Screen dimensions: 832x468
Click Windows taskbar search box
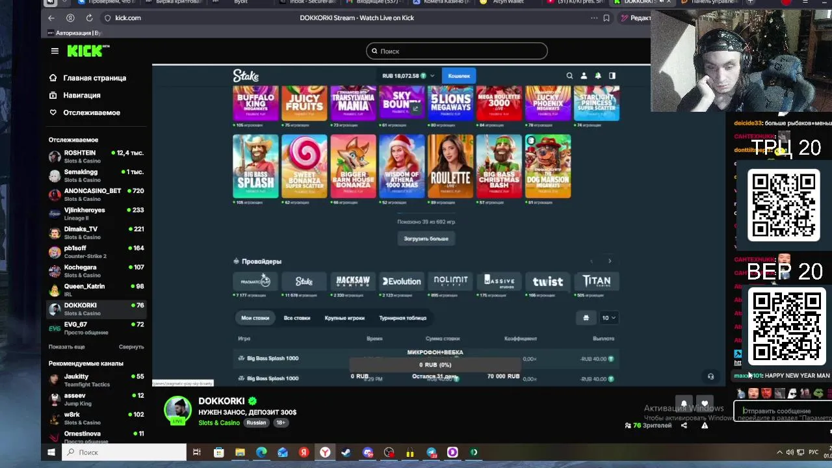tap(124, 452)
